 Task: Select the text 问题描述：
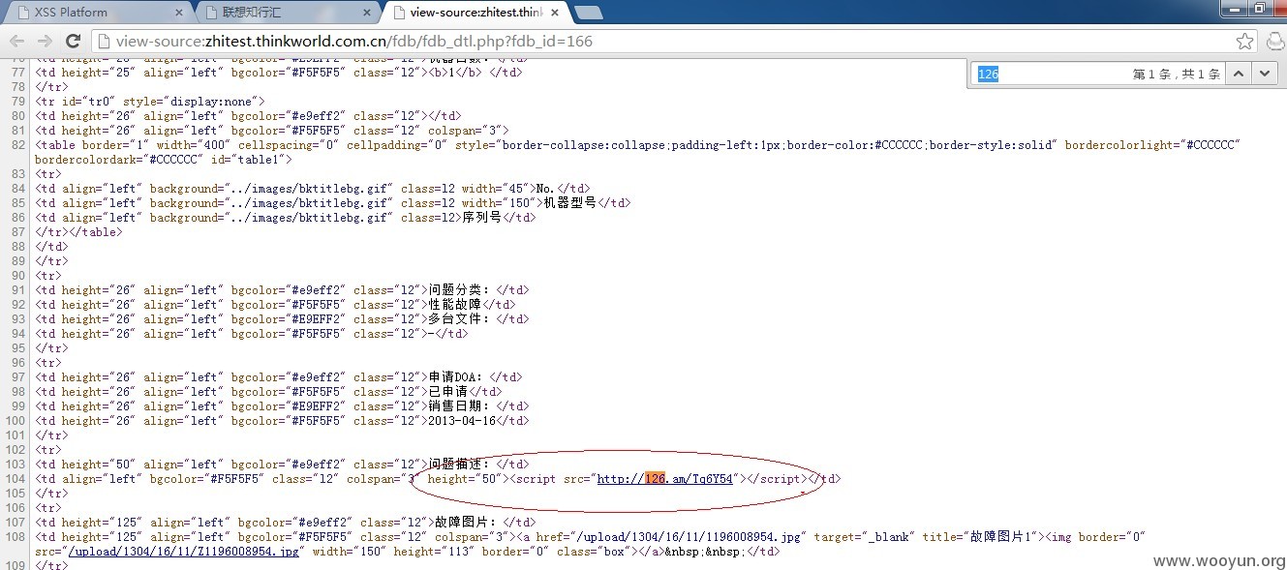click(x=462, y=465)
